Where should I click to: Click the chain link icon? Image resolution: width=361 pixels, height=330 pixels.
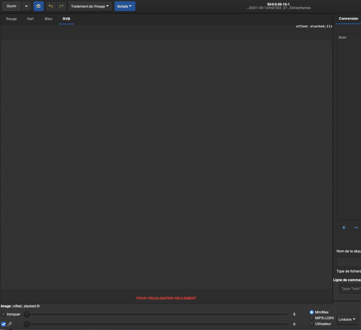10,324
